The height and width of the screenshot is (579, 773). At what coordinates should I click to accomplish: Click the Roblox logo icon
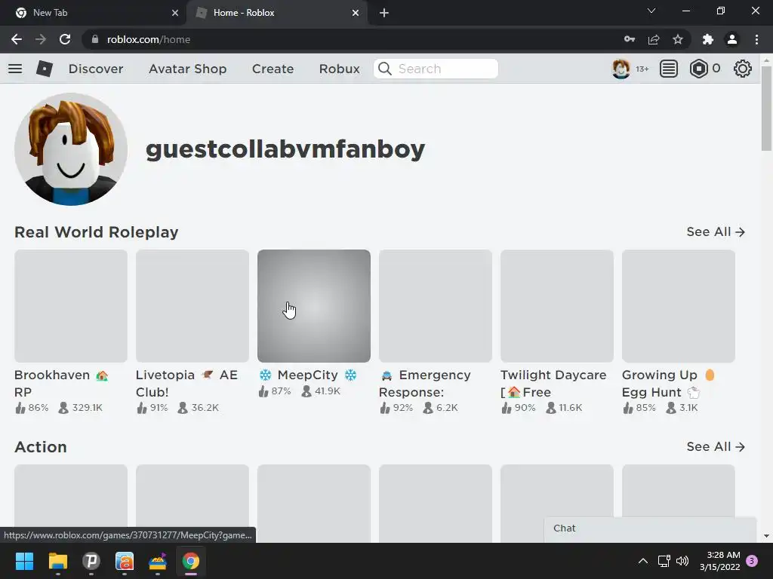tap(45, 69)
